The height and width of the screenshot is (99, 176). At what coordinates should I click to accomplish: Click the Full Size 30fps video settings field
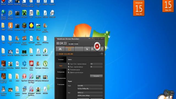(90, 89)
